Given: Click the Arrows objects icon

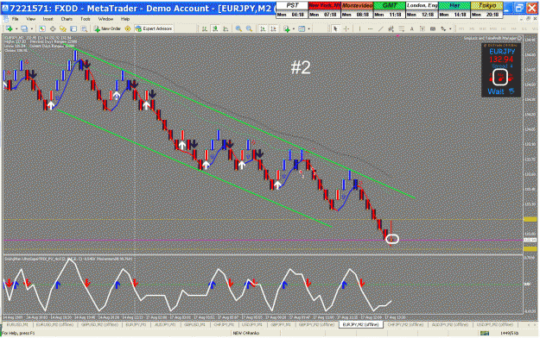Looking at the screenshot, I should pos(443,28).
